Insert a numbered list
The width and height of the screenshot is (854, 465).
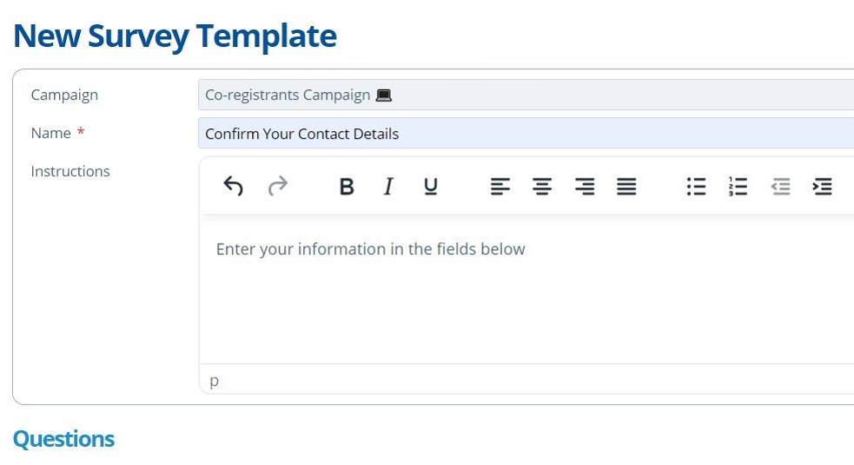[x=738, y=186]
